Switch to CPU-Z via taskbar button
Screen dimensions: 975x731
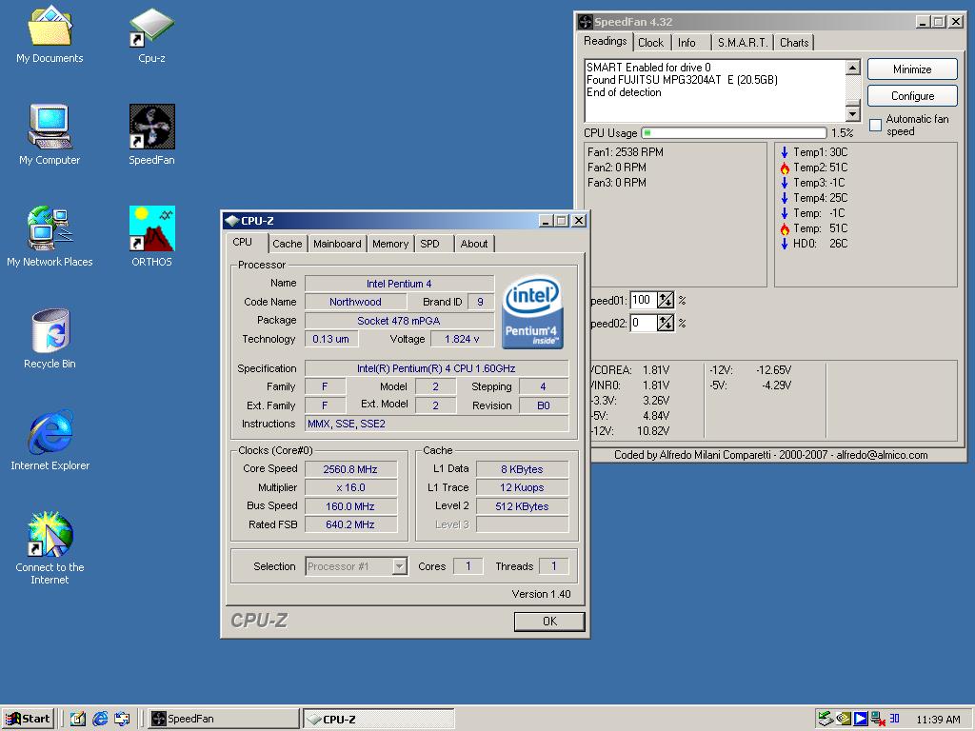click(x=379, y=719)
